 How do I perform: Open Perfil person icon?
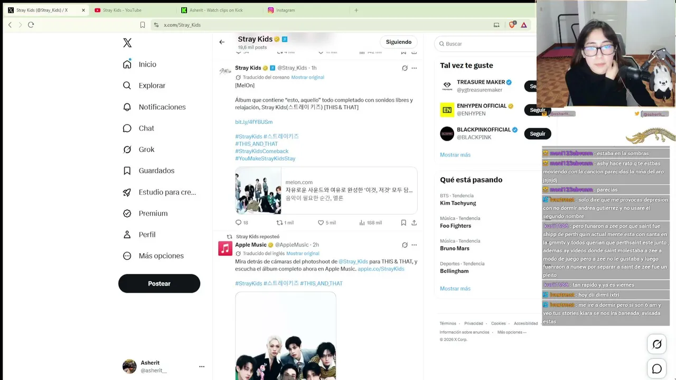click(127, 234)
